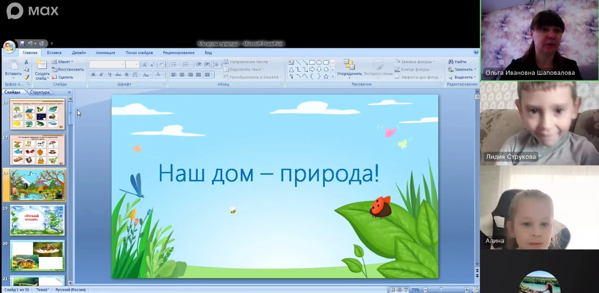Click the Office button in PowerPoint
Image resolution: width=599 pixels, height=293 pixels.
coord(9,46)
